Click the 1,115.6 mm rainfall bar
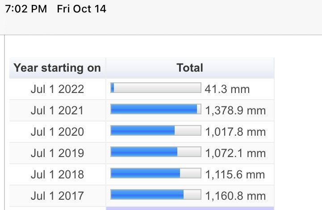 [156, 173]
